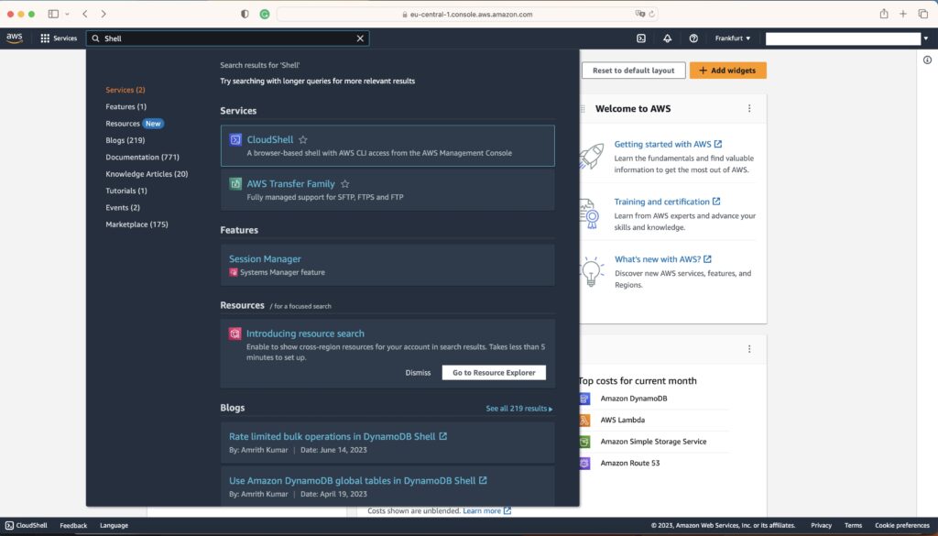Filter results by Services (2)
Screen dimensions: 938x536
click(125, 90)
